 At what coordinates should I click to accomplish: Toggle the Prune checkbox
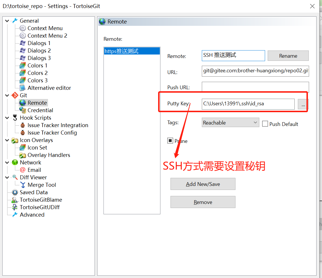point(170,141)
